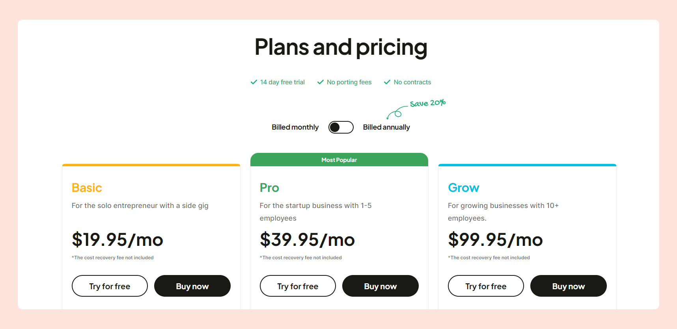Select the Pro plan title

pyautogui.click(x=269, y=188)
